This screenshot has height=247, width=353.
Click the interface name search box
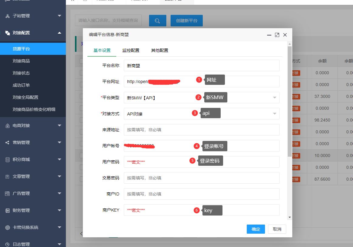pos(108,20)
